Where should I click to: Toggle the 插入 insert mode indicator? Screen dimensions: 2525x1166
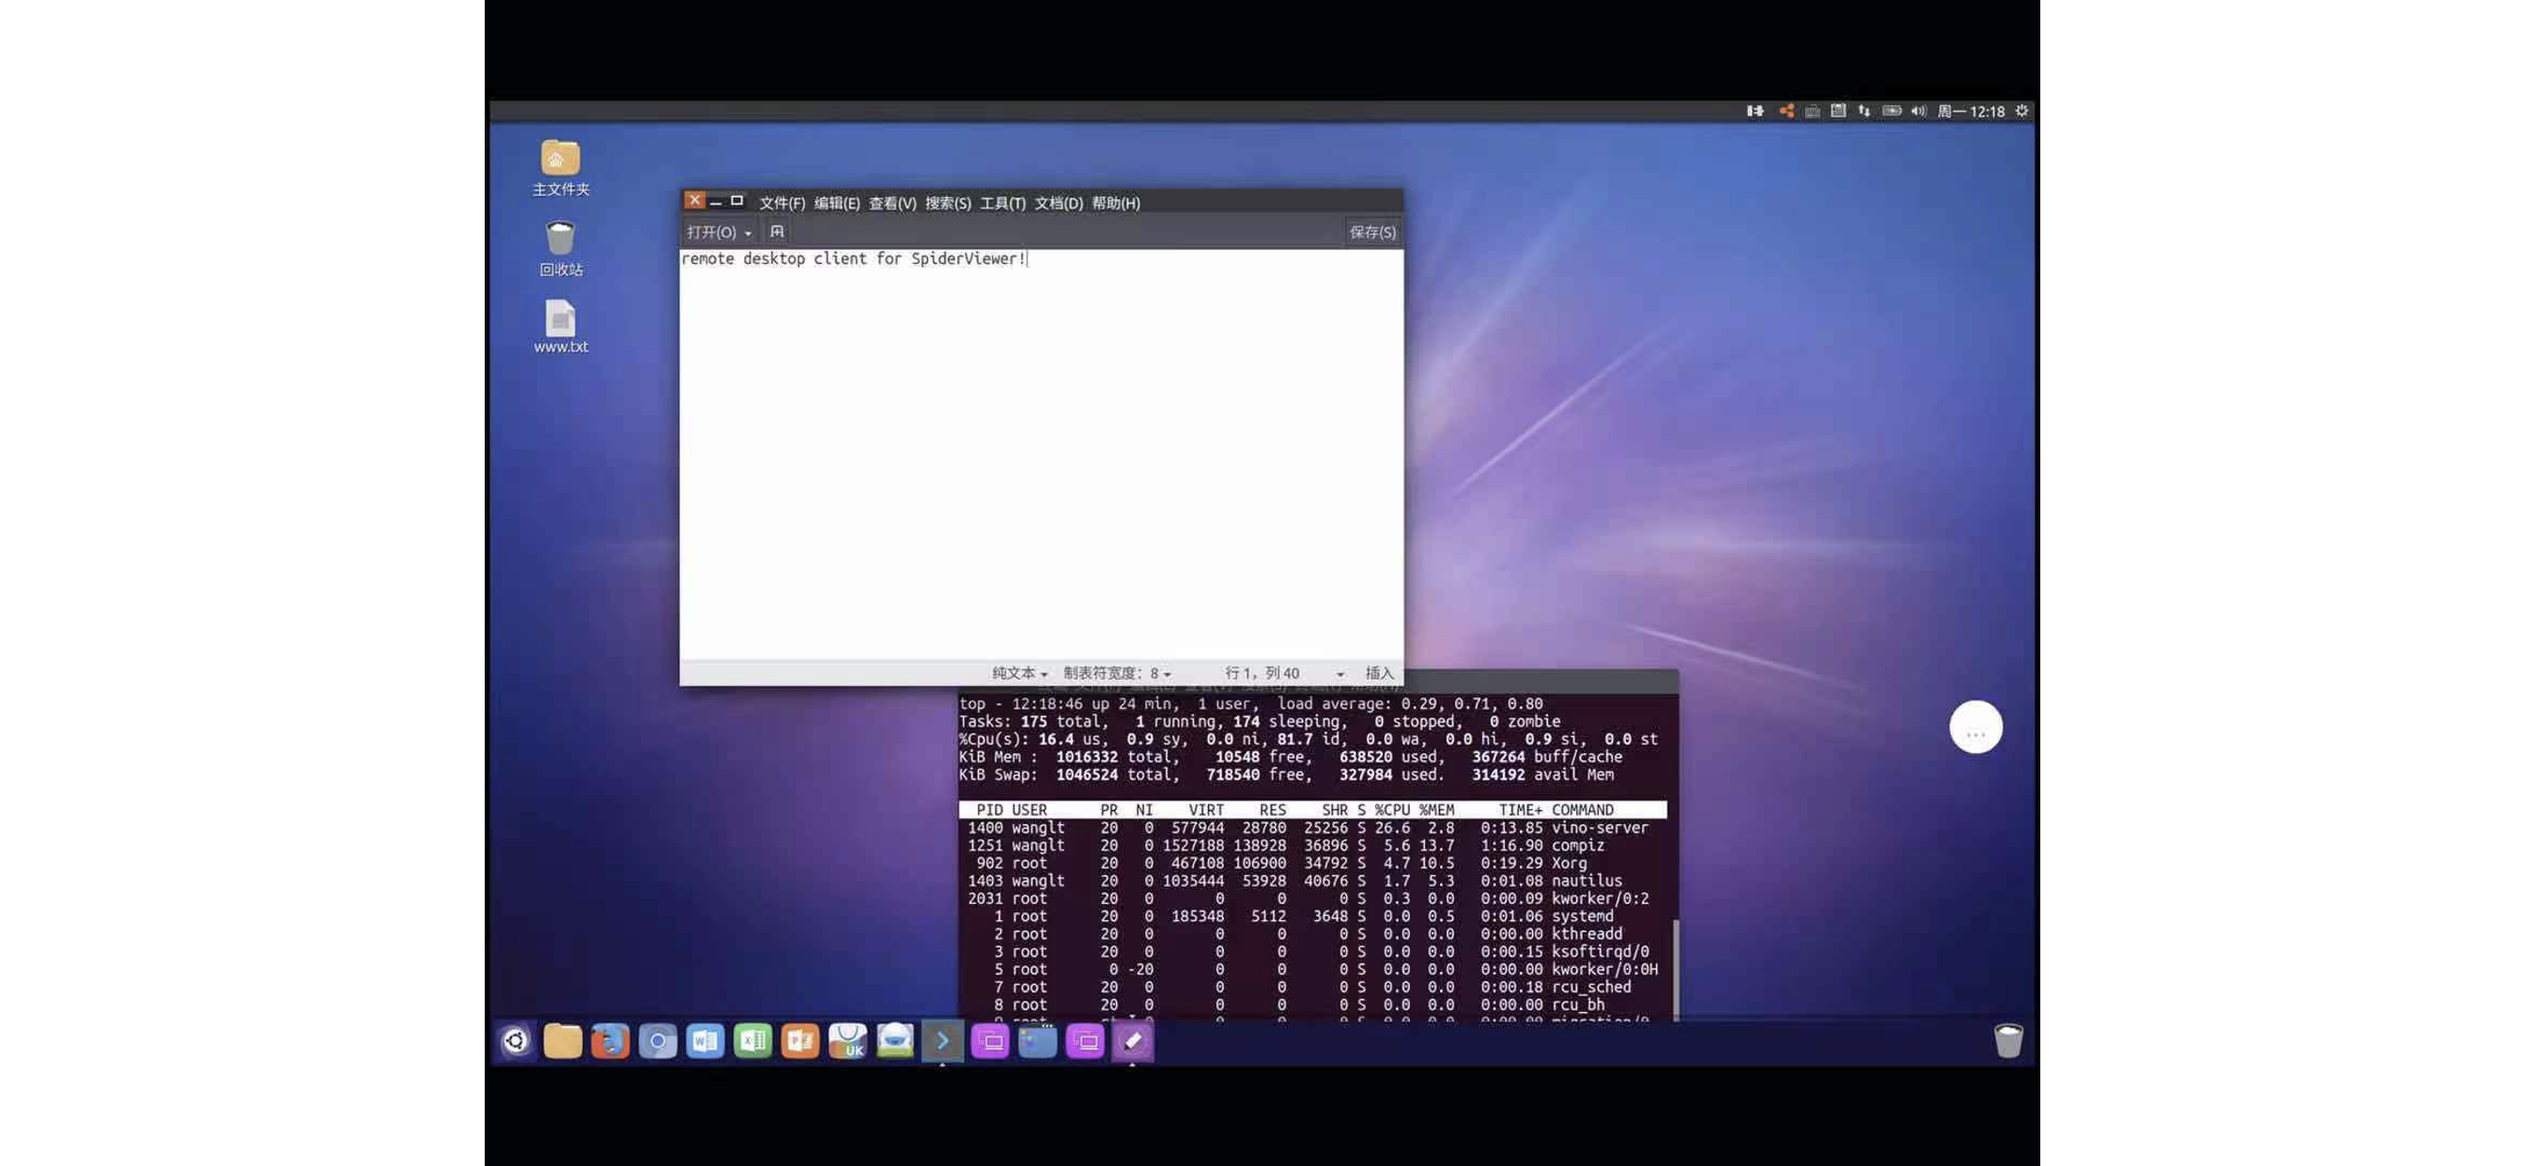[1379, 673]
